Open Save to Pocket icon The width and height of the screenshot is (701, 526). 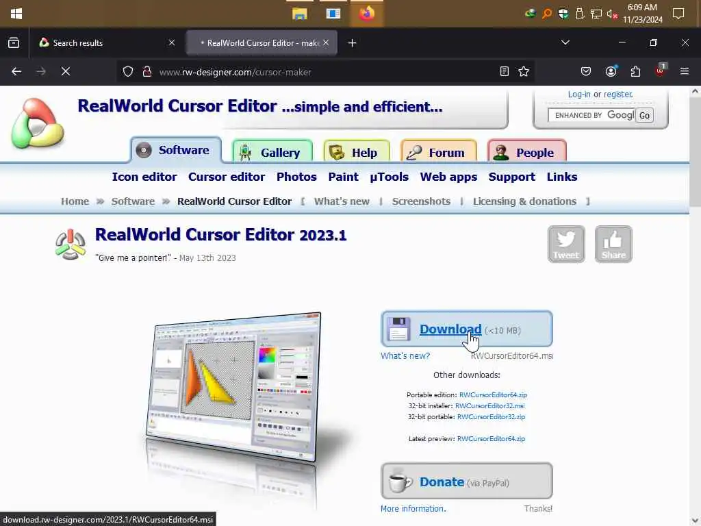pyautogui.click(x=586, y=71)
